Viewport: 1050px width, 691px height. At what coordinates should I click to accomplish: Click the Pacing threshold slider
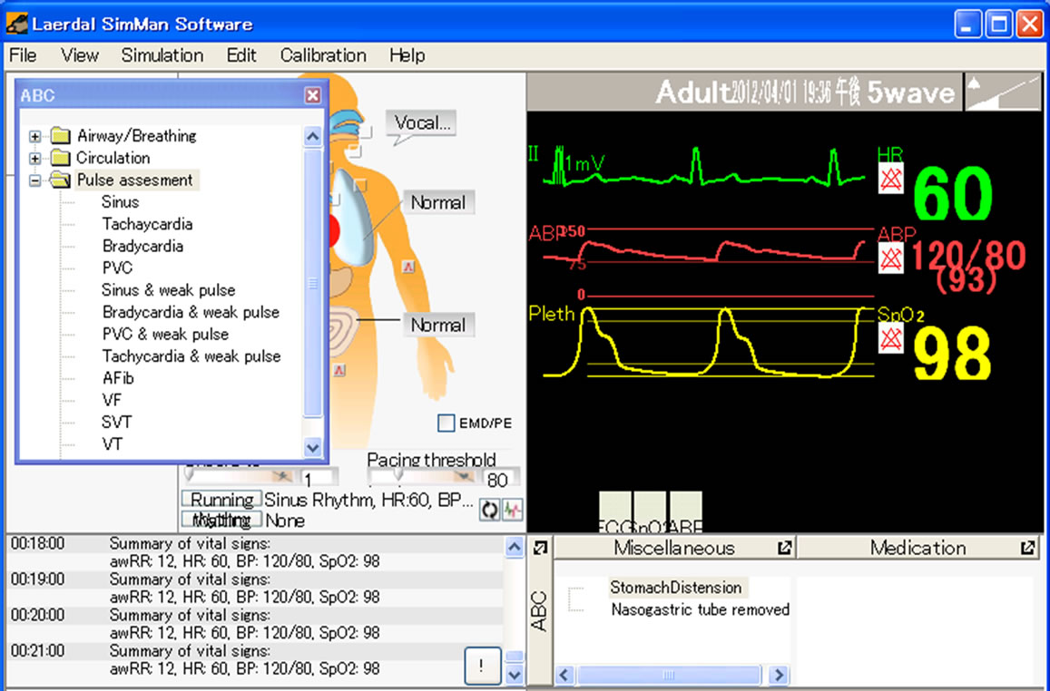[422, 475]
